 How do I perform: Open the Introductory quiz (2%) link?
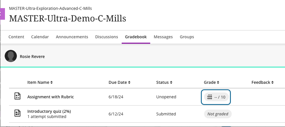tap(49, 111)
